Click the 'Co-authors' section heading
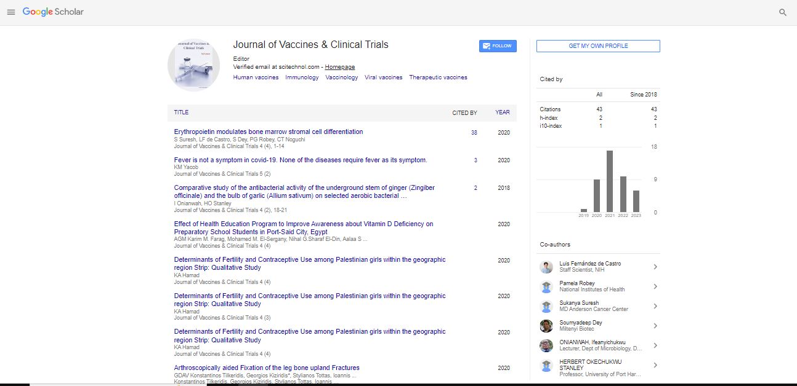This screenshot has height=386, width=797. (555, 245)
